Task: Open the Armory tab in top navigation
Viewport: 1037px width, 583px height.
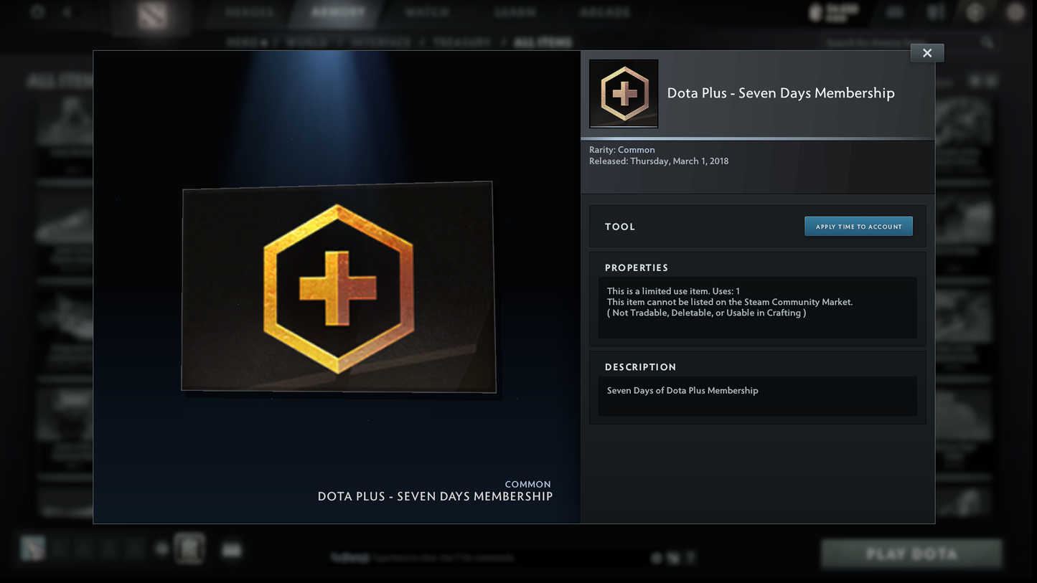Action: (338, 12)
